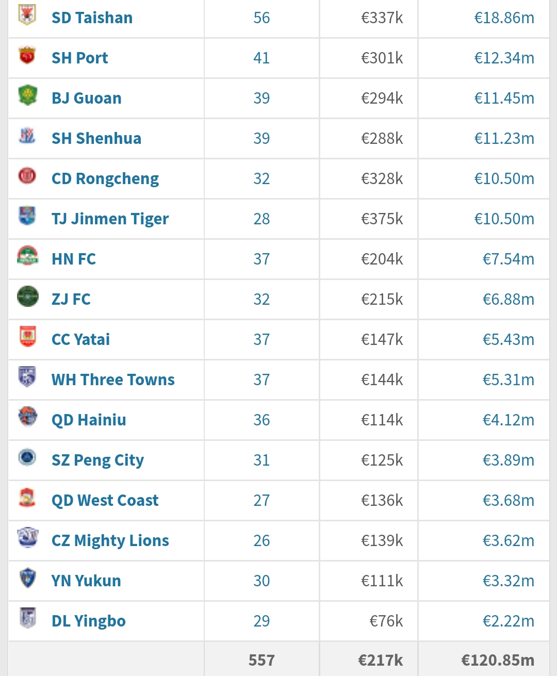Click the CD Rongcheng red crest icon
557x676 pixels.
[27, 176]
